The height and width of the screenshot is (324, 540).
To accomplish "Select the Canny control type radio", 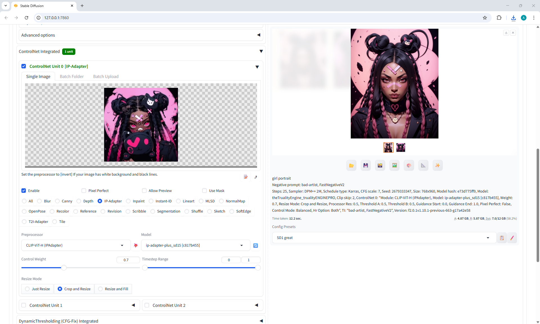I will [58, 201].
